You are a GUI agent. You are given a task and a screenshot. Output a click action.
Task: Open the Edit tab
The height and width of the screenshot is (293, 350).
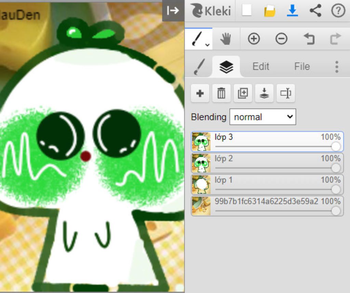(261, 66)
